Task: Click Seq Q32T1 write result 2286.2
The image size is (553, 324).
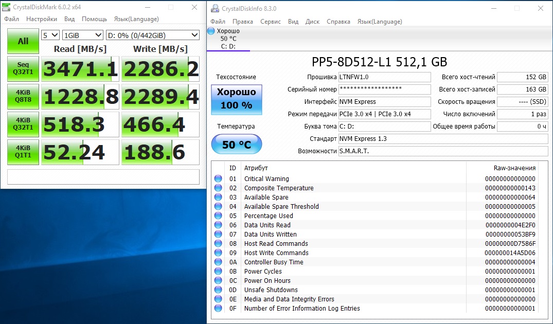Action: [160, 69]
